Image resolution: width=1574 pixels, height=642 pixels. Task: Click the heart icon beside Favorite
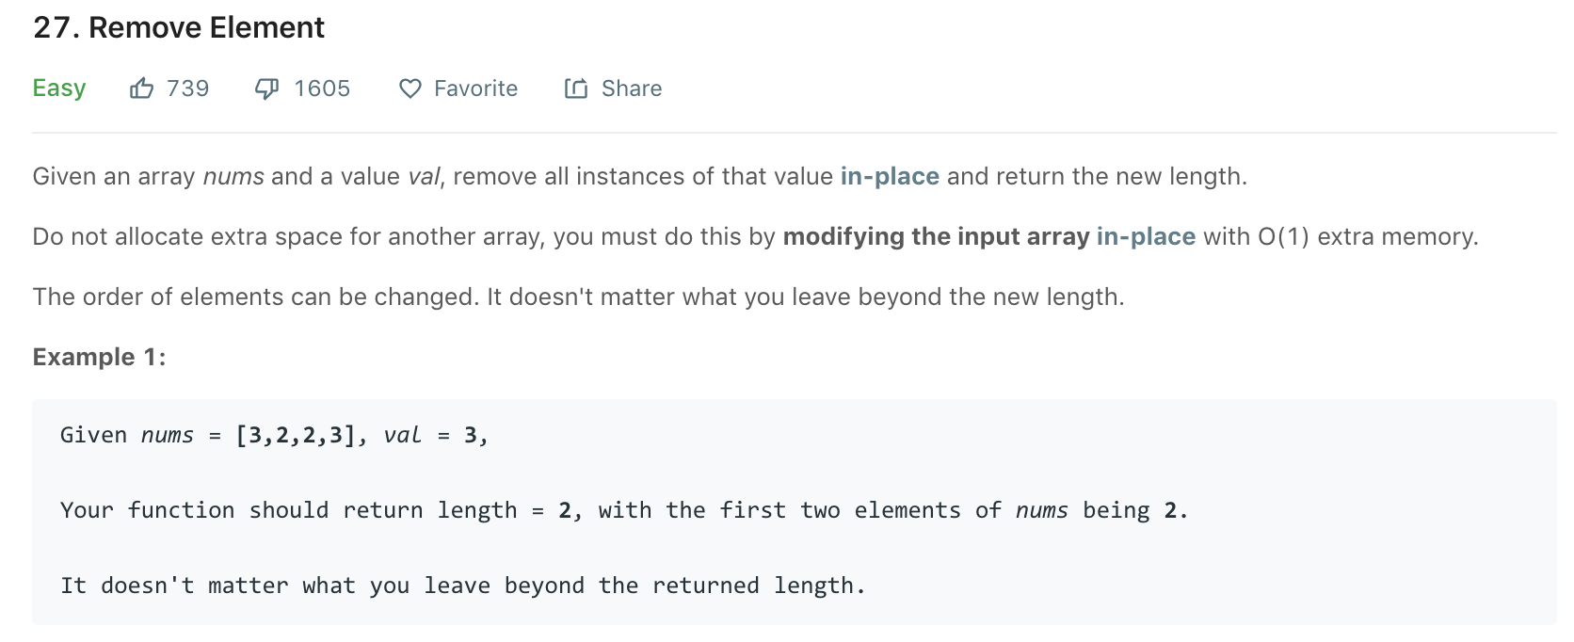click(x=410, y=88)
